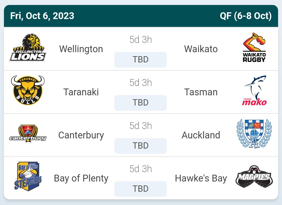Image resolution: width=282 pixels, height=205 pixels.
Task: Select the Hawke's Bay Magpies logo
Action: point(254,177)
